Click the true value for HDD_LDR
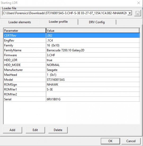The height and width of the screenshot is (146, 143). point(93,60)
